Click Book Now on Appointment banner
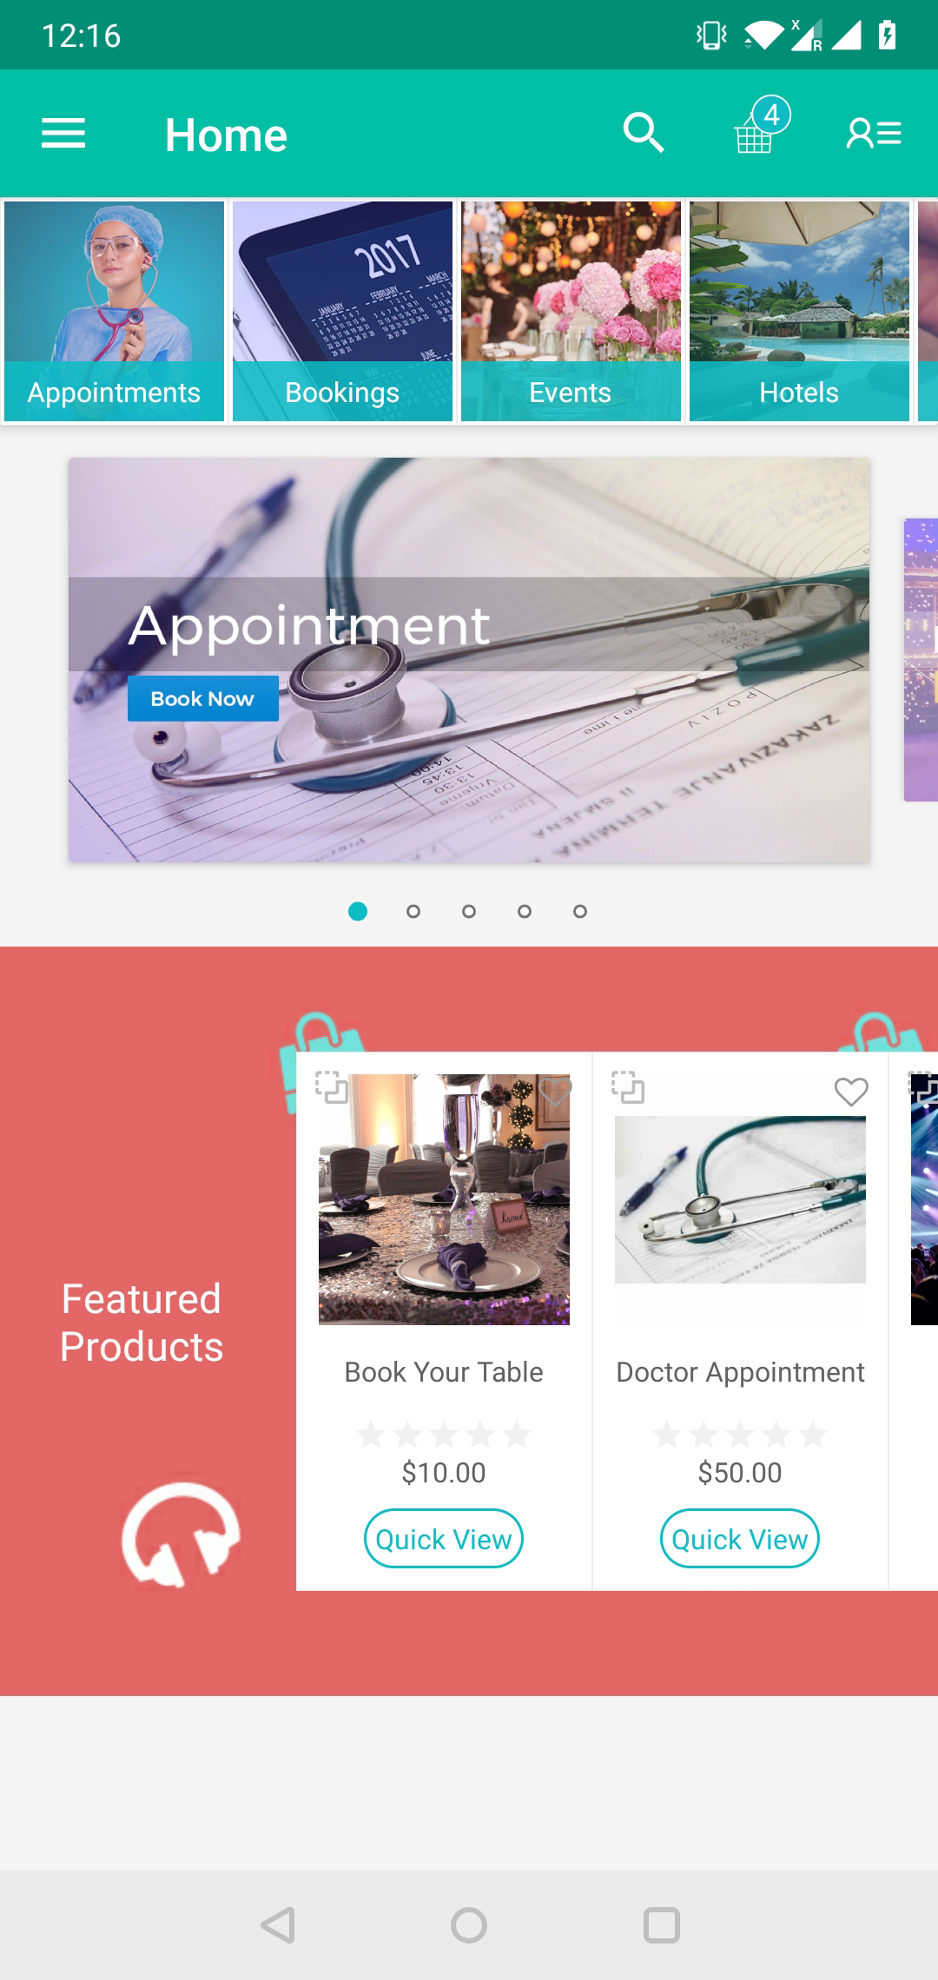 (203, 698)
